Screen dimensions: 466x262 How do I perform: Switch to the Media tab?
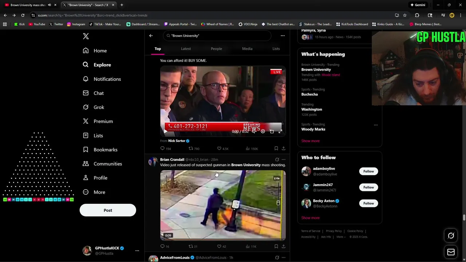(247, 49)
